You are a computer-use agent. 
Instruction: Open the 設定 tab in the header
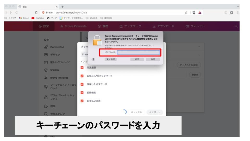(x=44, y=26)
